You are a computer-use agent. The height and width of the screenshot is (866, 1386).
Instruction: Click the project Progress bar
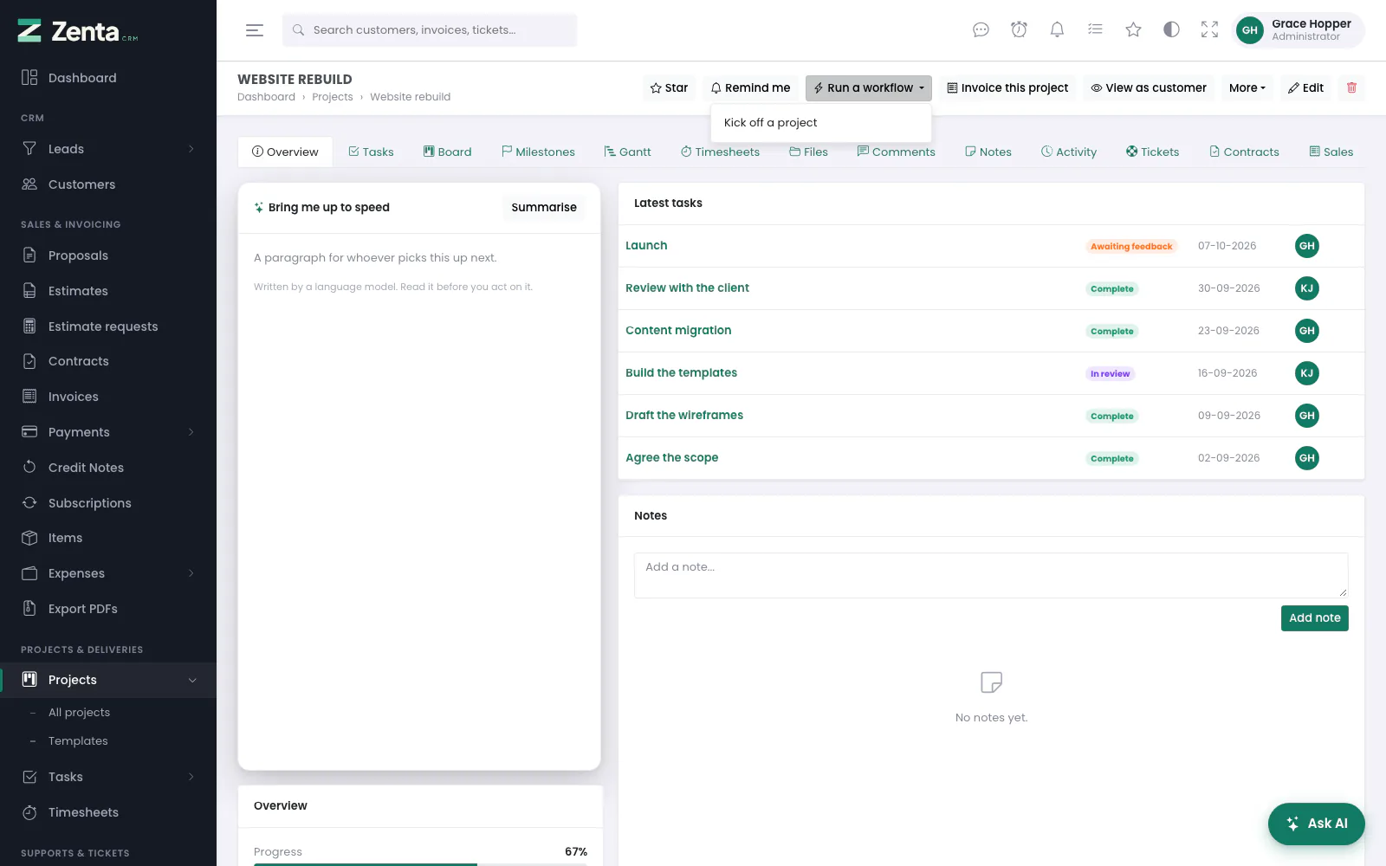(420, 863)
